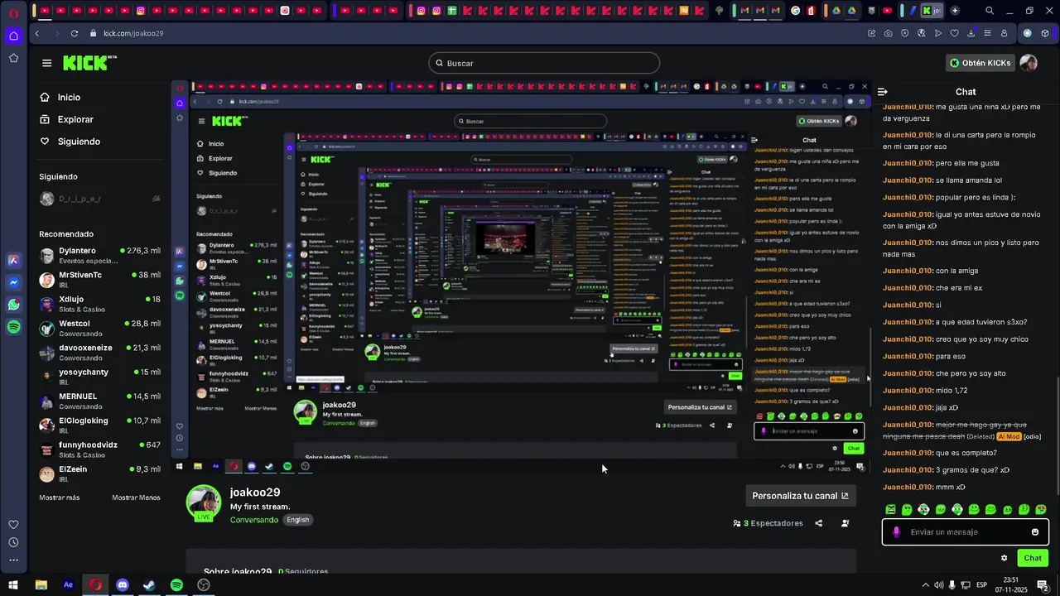The height and width of the screenshot is (596, 1060).
Task: Open Discord from taskbar
Action: click(123, 585)
